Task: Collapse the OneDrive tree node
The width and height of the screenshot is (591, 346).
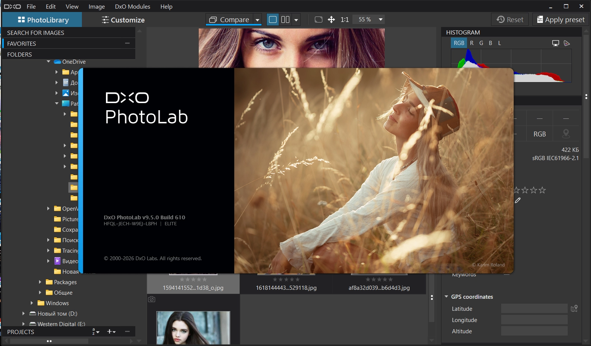Action: tap(48, 61)
